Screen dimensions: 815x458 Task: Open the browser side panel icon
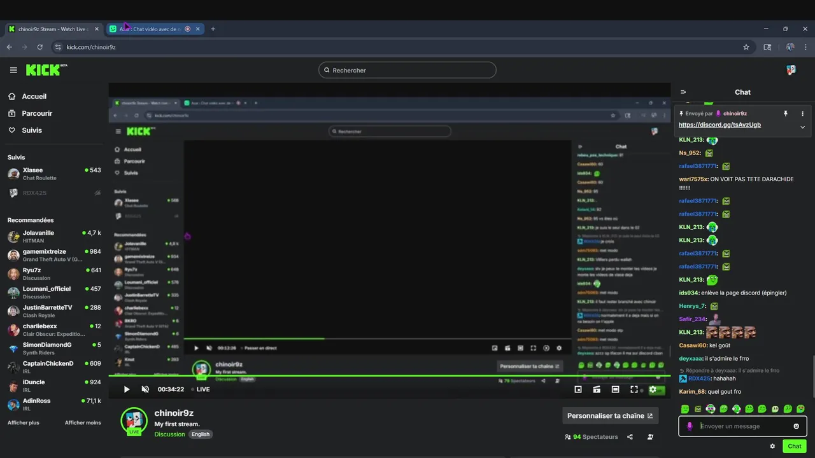767,47
